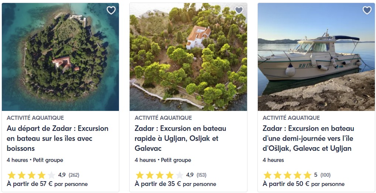Click the five-star rating of the 100-review tour
Screen dimensions: 376x193
[x=287, y=175]
